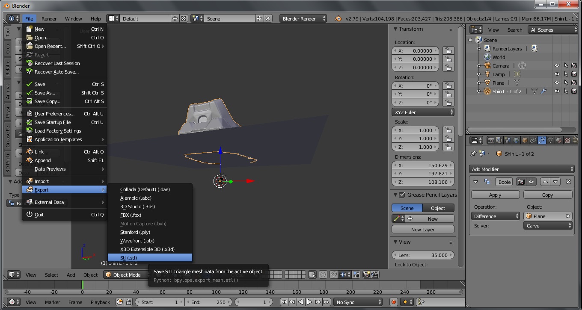The width and height of the screenshot is (582, 310).
Task: Click the snap magnet icon in viewport header
Action: [334, 275]
